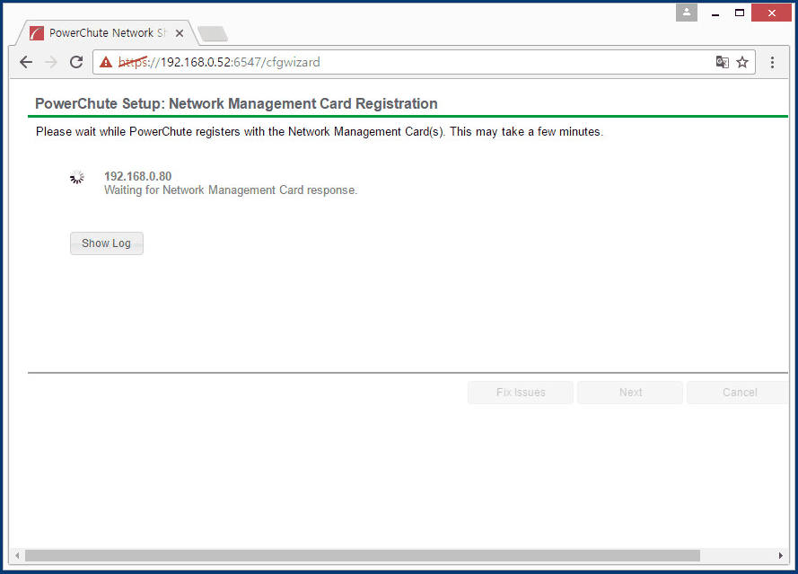Go back using browser back arrow
Screen dimensions: 798x574
coord(26,62)
